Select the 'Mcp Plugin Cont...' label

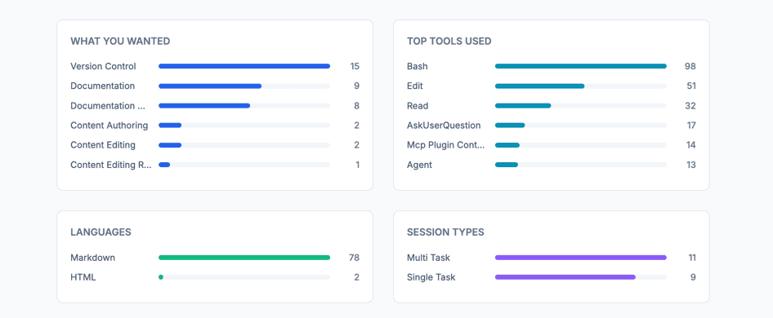pyautogui.click(x=446, y=144)
